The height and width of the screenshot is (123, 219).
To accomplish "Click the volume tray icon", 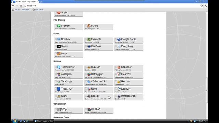I will click(197, 121).
